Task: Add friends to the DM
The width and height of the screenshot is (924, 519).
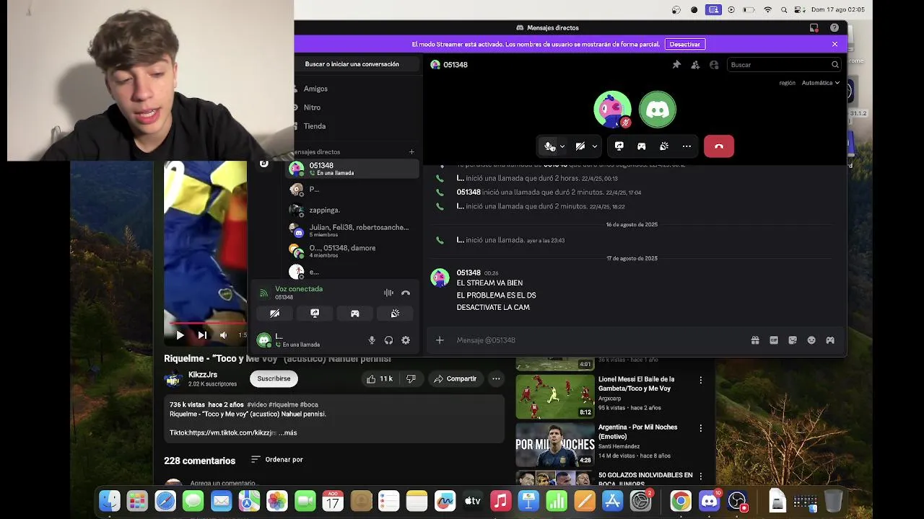Action: 695,65
